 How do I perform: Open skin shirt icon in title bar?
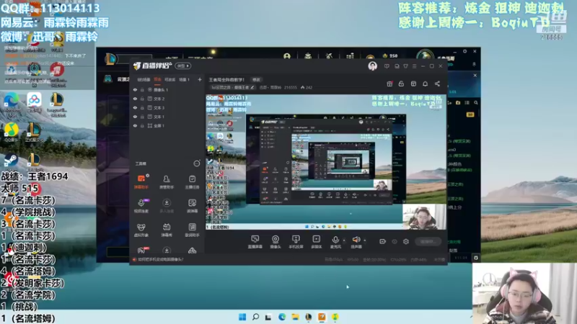(405, 66)
